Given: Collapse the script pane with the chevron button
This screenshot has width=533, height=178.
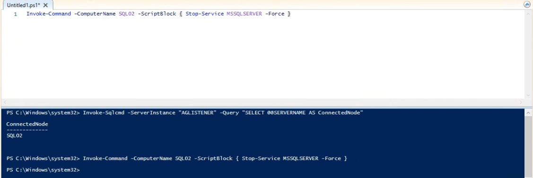Looking at the screenshot, I should 527,4.
